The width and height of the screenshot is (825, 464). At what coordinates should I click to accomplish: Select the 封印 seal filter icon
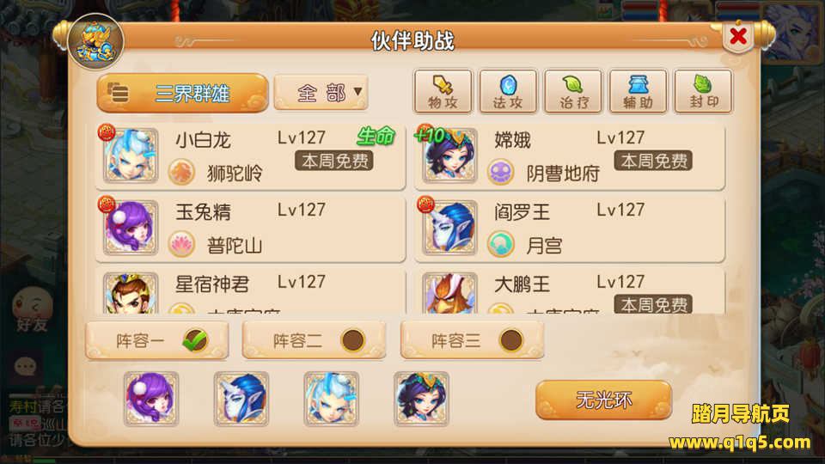point(703,92)
